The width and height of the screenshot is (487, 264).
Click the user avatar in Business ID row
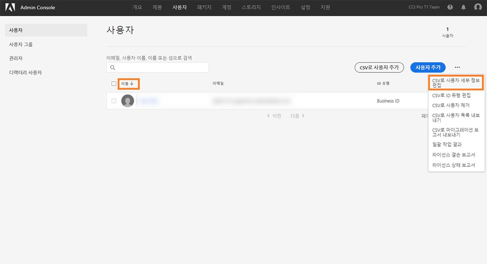(x=128, y=101)
